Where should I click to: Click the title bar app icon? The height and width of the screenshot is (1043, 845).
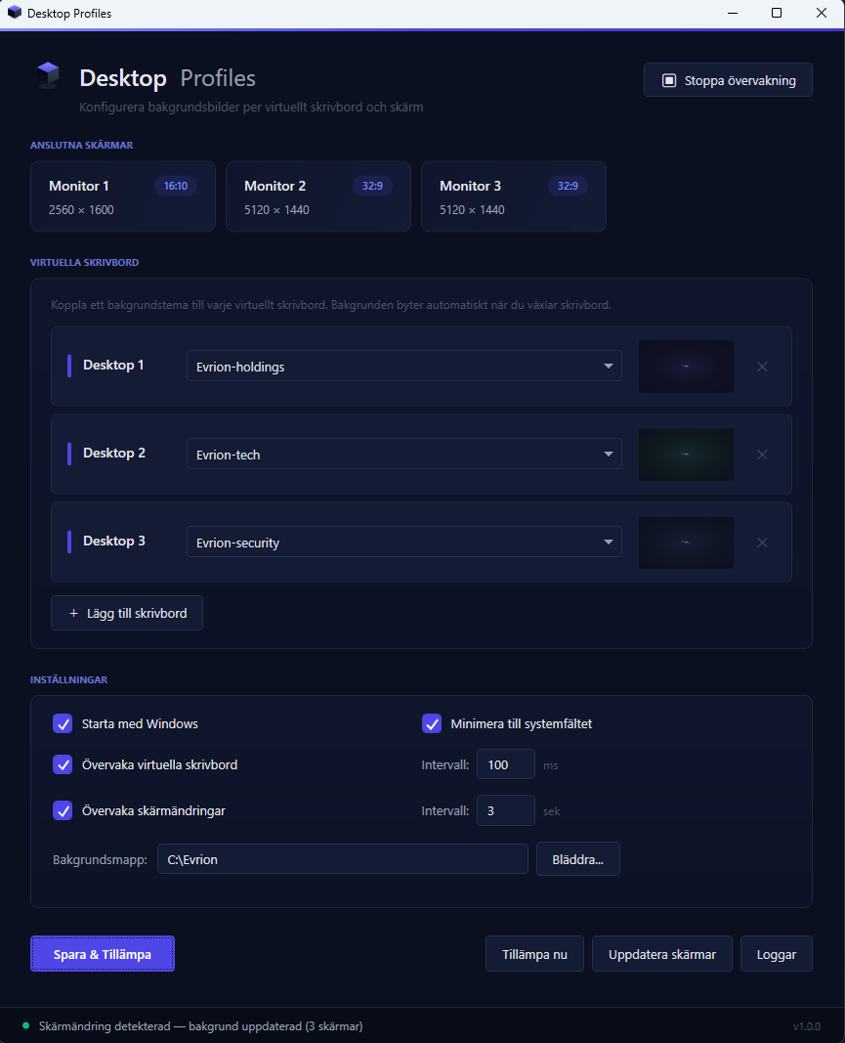[15, 14]
